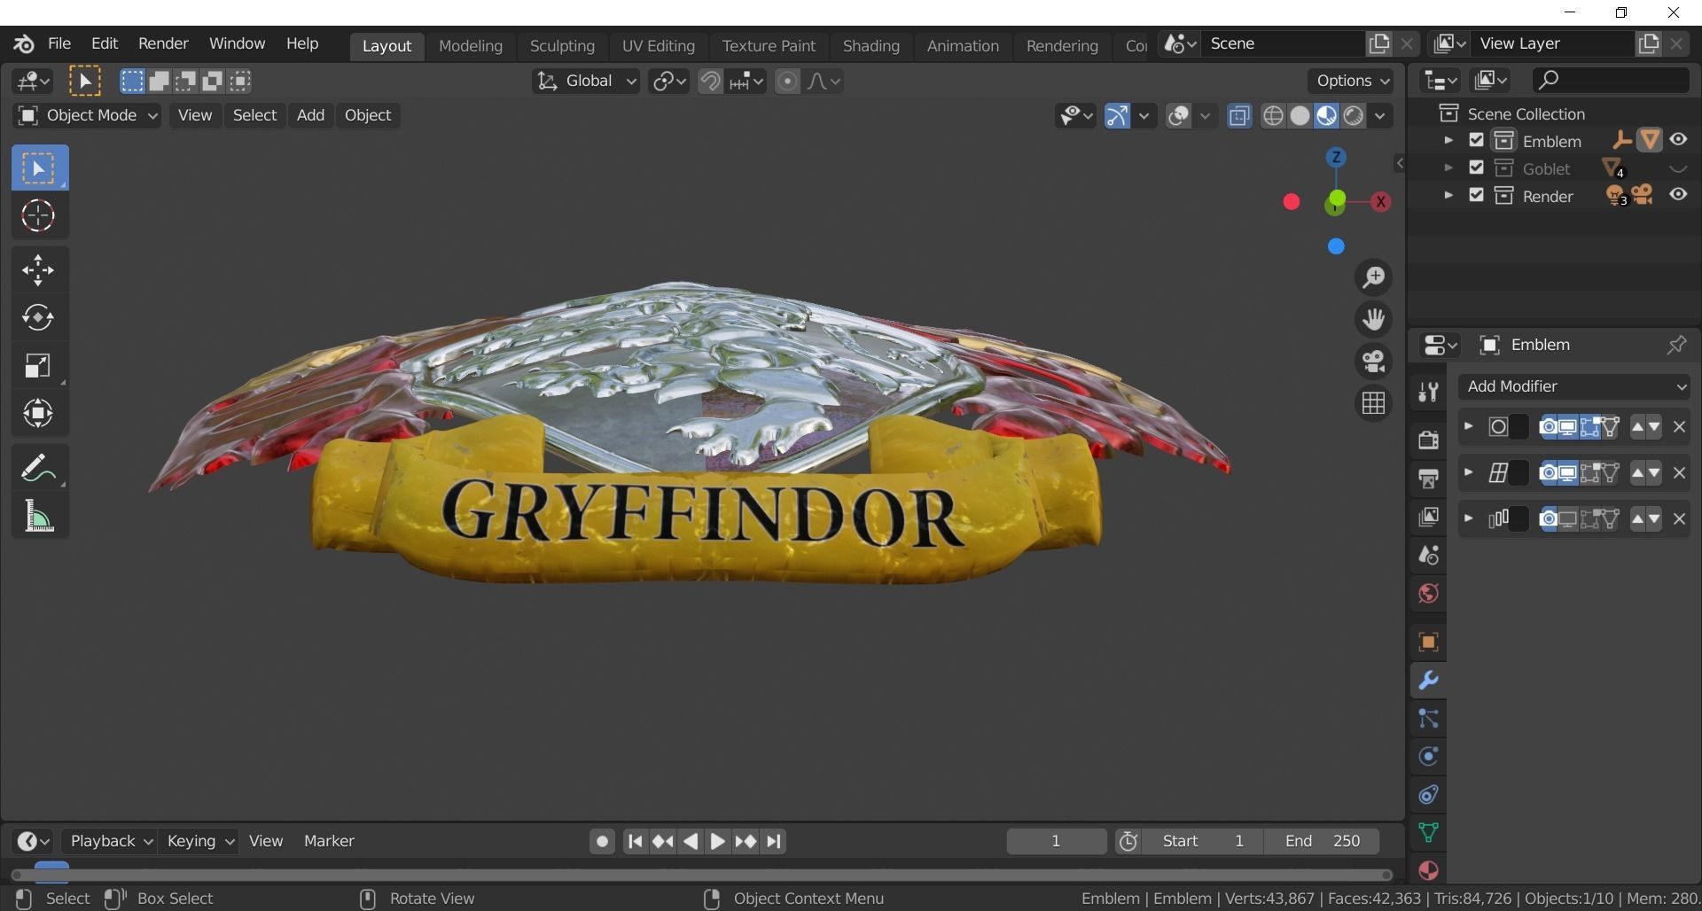1702x911 pixels.
Task: Click the Blender logo menu
Action: coord(24,43)
